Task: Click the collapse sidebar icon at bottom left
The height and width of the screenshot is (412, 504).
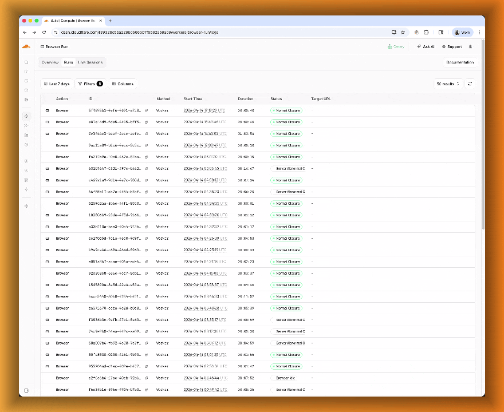Action: point(26,390)
